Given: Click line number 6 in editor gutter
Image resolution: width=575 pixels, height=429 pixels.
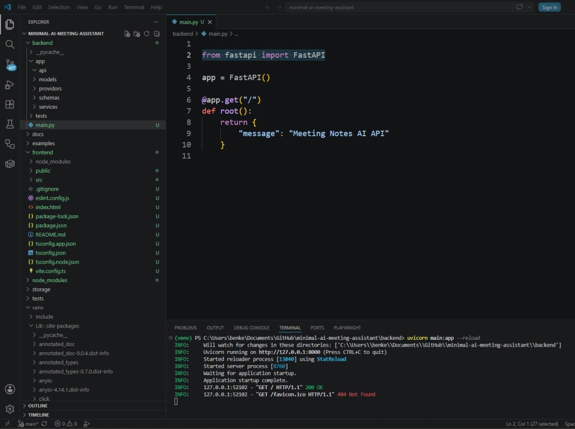Looking at the screenshot, I should tap(189, 100).
